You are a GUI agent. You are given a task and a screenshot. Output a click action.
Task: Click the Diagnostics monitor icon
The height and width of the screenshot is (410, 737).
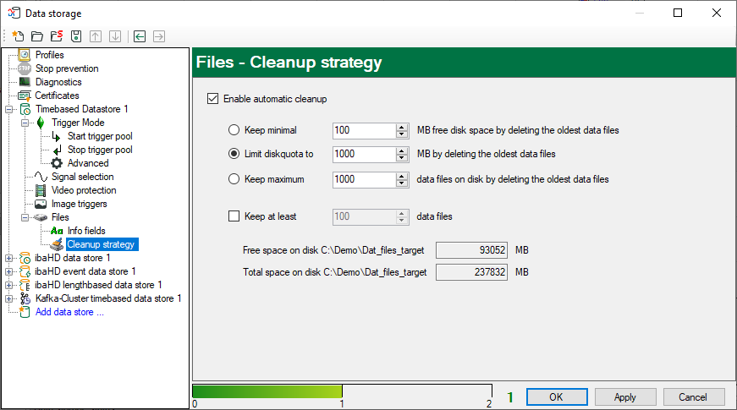[x=25, y=82]
